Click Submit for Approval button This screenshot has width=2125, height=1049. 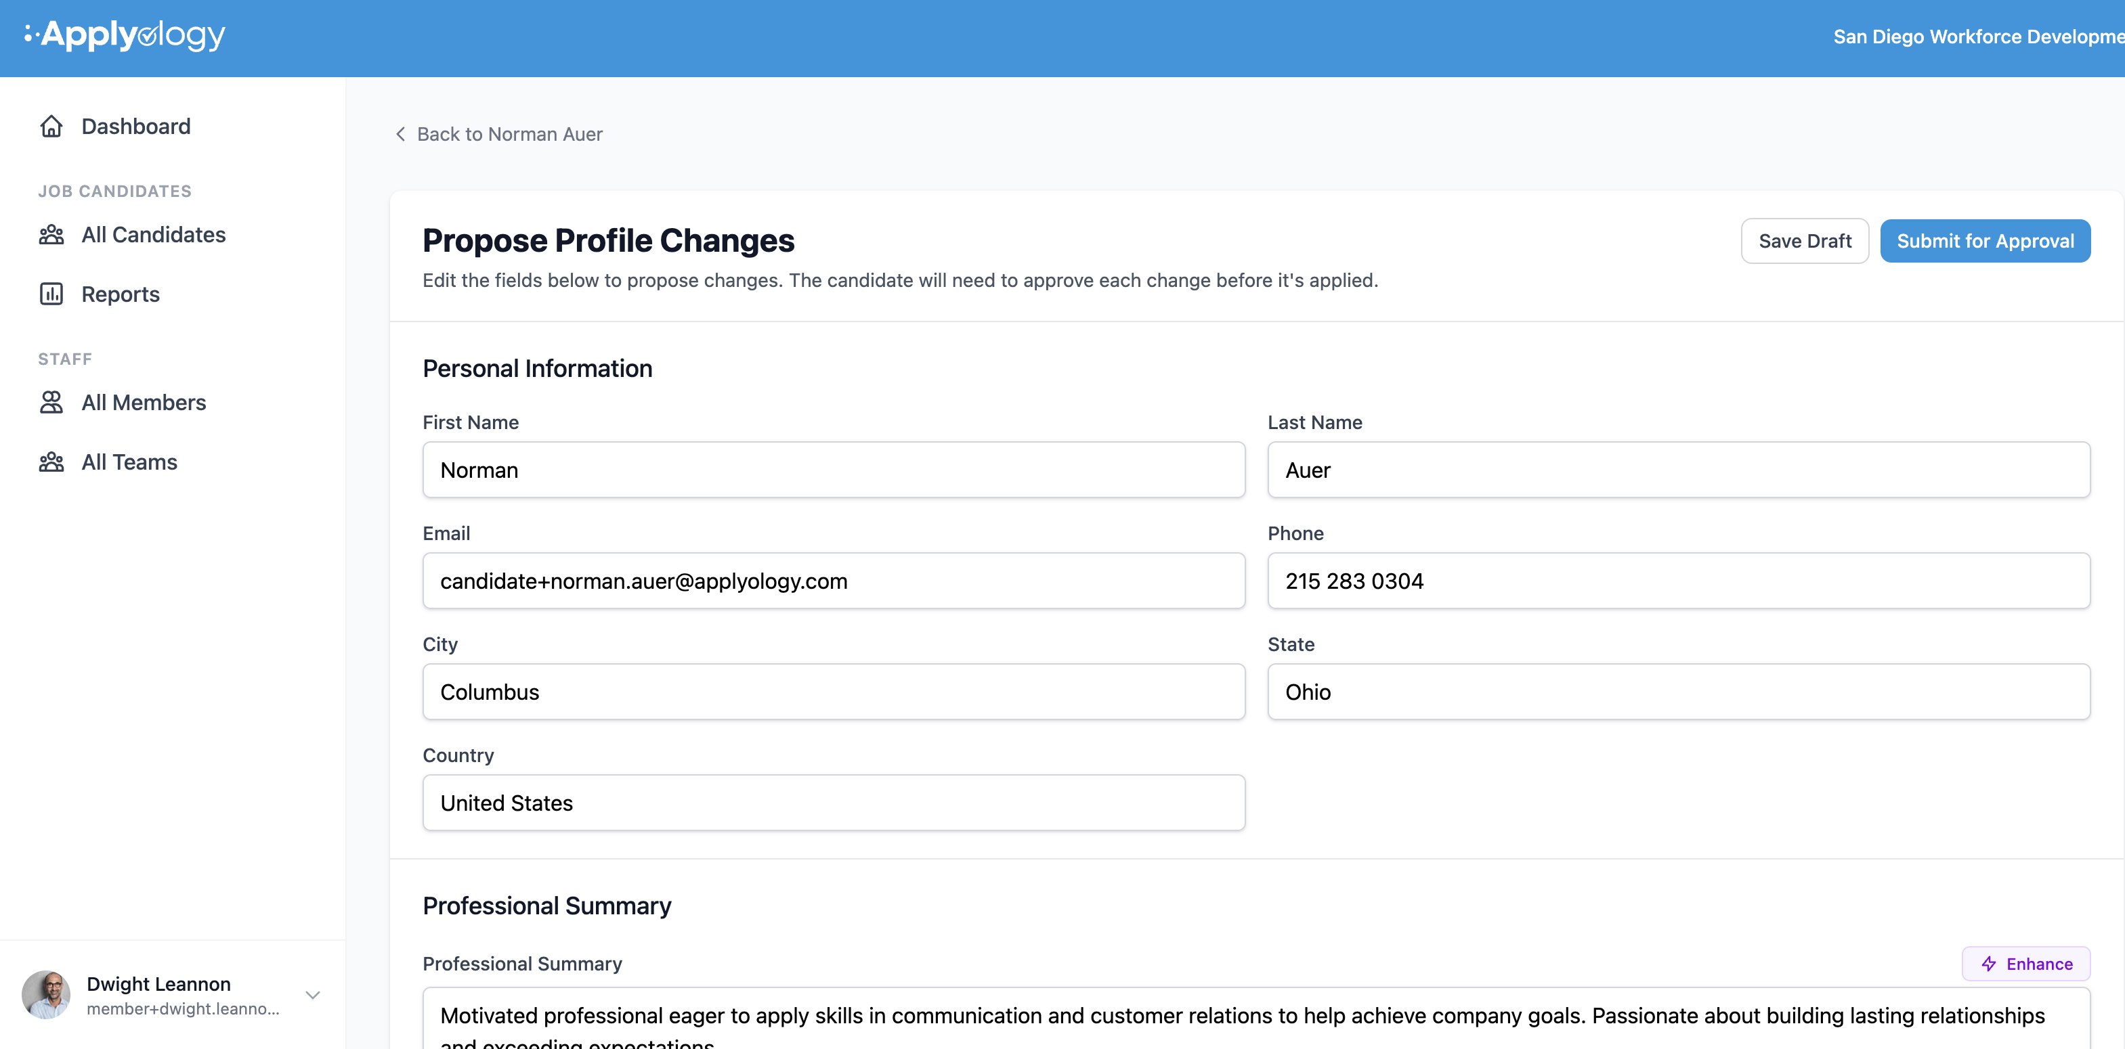pos(1986,241)
